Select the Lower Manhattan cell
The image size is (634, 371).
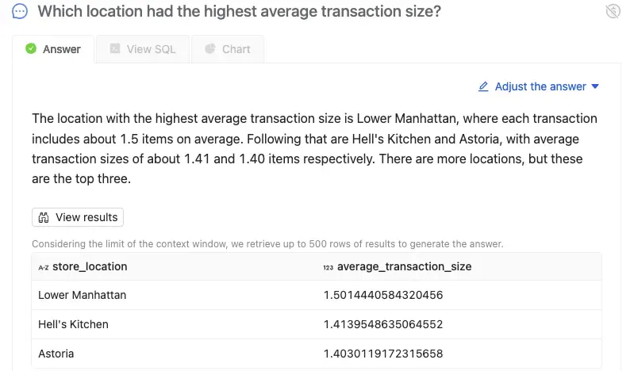click(82, 295)
